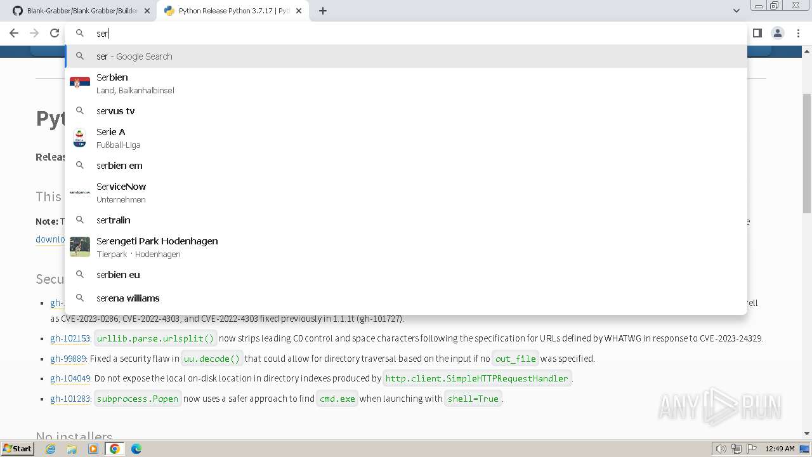The width and height of the screenshot is (812, 457).
Task: Click the Chrome taskbar icon
Action: 115,449
